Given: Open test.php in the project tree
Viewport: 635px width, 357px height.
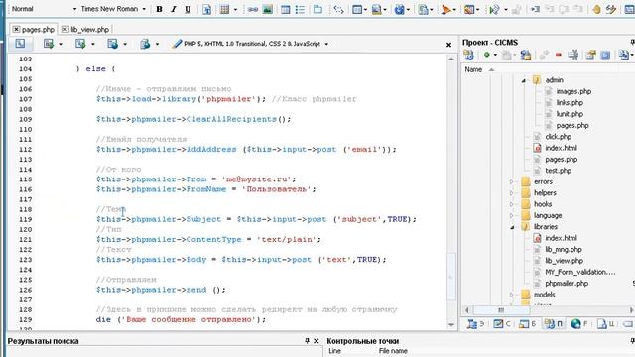Looking at the screenshot, I should (558, 171).
